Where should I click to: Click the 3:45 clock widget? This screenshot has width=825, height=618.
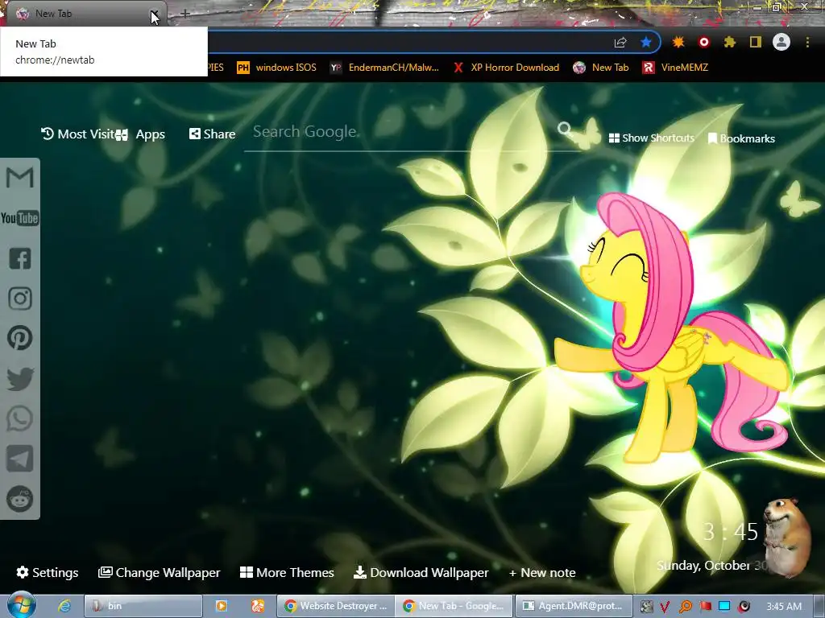pos(730,533)
